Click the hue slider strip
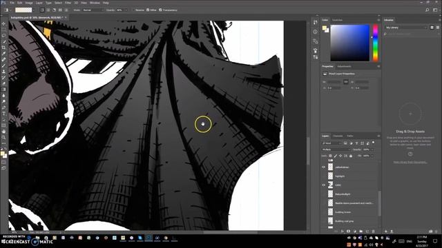This screenshot has width=442, height=248. 375,43
